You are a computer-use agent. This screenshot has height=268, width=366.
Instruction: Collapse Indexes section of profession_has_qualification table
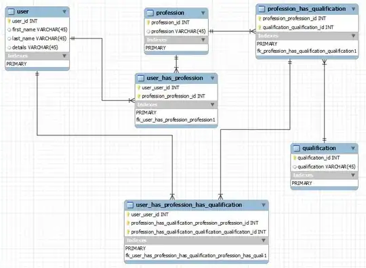coord(353,36)
